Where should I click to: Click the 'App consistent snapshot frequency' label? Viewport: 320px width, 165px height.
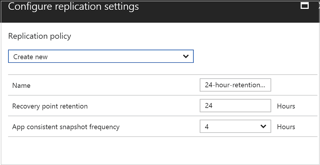(66, 127)
